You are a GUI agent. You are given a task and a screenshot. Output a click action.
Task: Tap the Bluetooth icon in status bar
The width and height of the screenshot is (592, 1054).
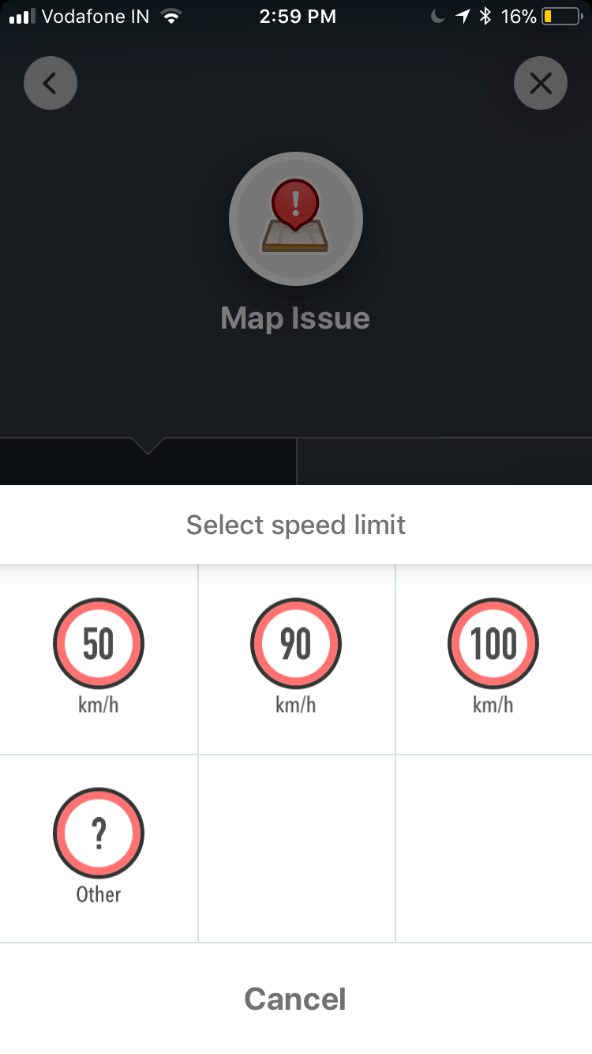tap(486, 17)
